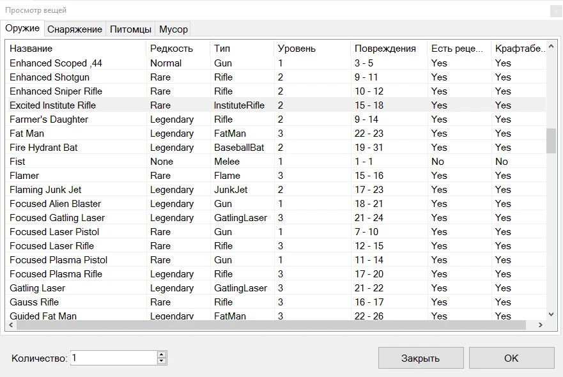Viewport: 563px width, 377px height.
Task: Sort by the Редкость column header
Action: 171,49
